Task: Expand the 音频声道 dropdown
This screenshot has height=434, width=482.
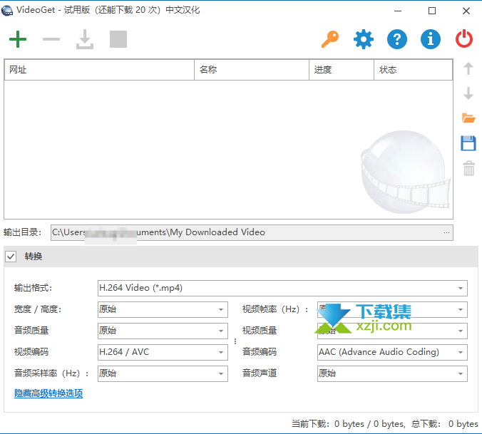Action: tap(392, 374)
